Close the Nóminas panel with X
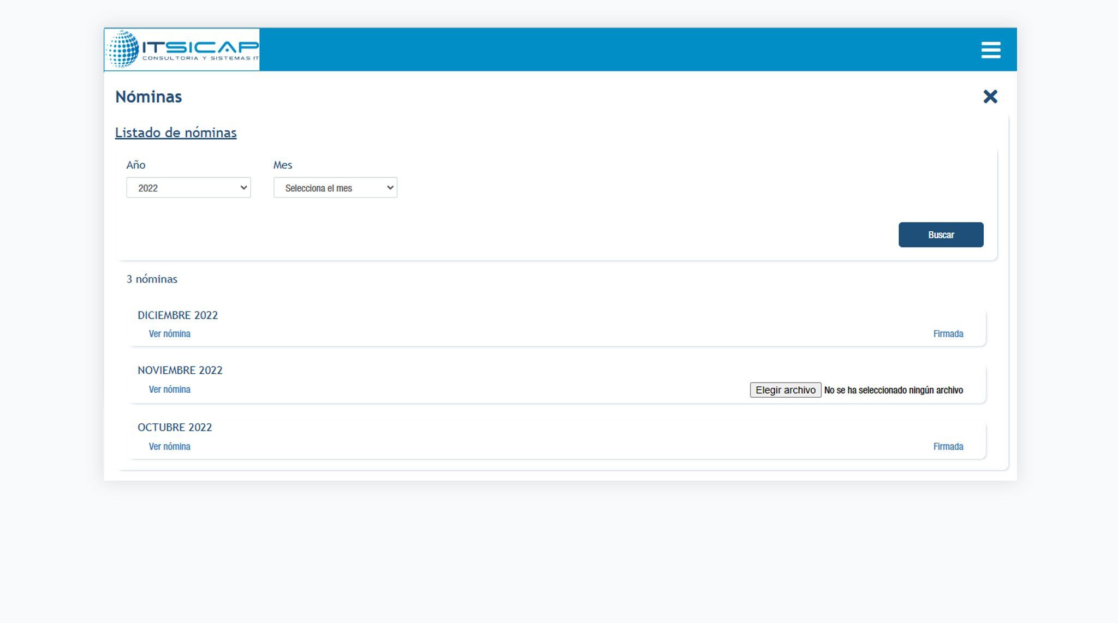1118x623 pixels. 990,97
